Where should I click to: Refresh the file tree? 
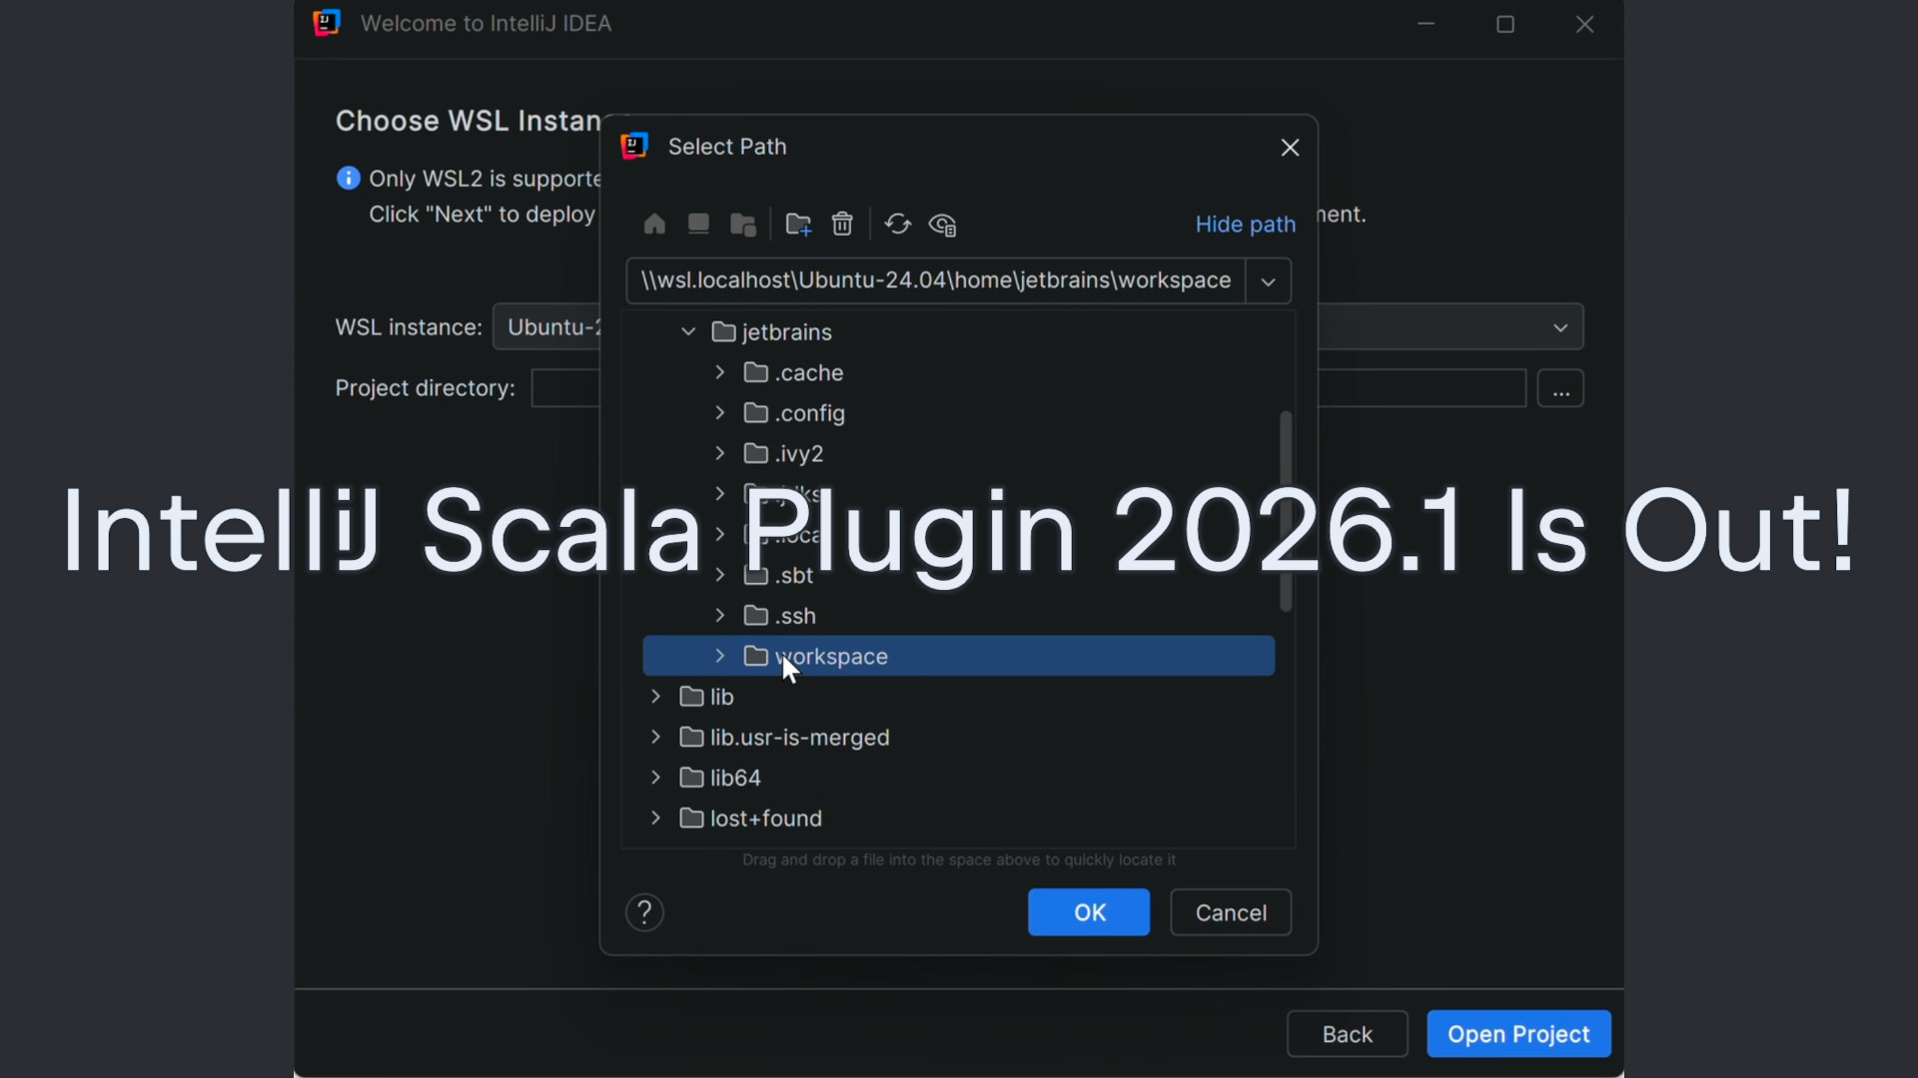[897, 224]
